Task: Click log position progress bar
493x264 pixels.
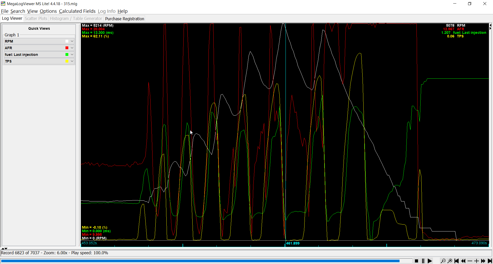Action: pos(206,261)
